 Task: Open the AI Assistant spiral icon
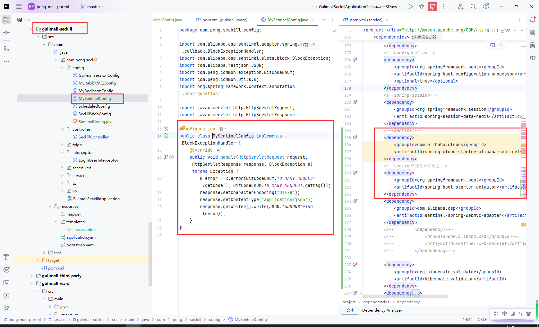tap(533, 32)
